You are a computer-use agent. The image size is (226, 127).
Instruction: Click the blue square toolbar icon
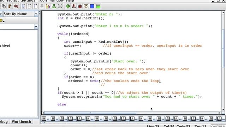click(x=92, y=6)
